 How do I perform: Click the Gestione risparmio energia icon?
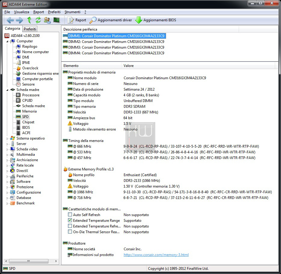pyautogui.click(x=18, y=74)
